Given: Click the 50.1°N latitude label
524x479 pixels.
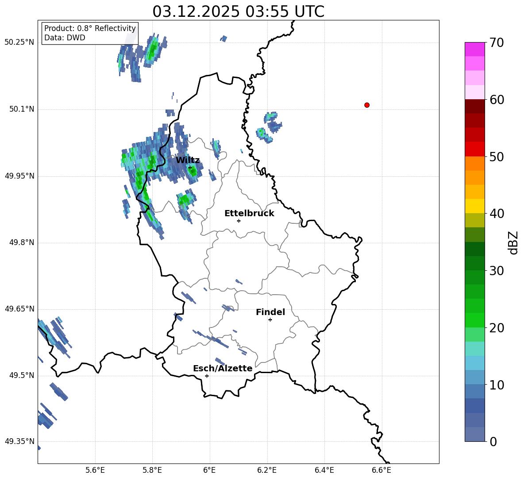Looking at the screenshot, I should pyautogui.click(x=22, y=109).
